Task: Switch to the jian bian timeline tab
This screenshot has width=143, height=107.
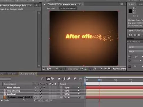Action: 12,74
